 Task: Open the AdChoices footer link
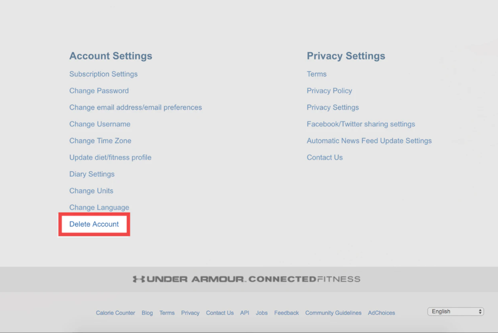pyautogui.click(x=381, y=313)
